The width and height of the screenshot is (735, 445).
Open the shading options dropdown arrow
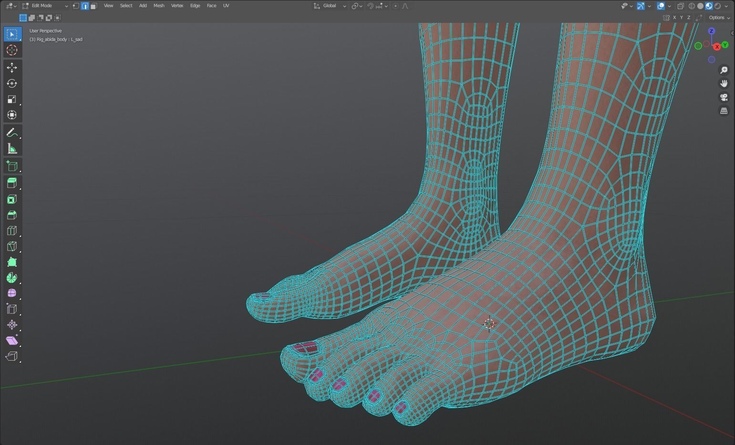[727, 6]
